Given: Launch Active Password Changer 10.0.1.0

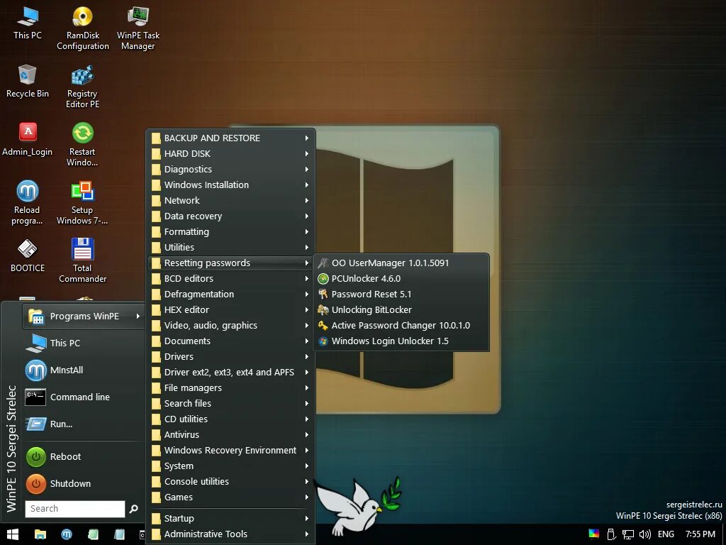Looking at the screenshot, I should pos(401,325).
